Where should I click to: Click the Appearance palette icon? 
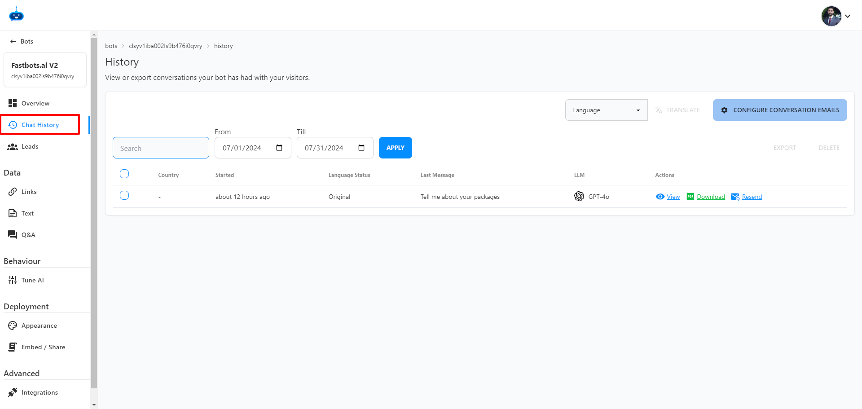coord(13,325)
